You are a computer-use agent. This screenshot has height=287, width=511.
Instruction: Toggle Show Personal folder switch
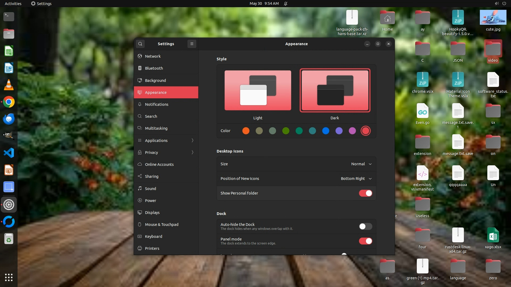[365, 193]
